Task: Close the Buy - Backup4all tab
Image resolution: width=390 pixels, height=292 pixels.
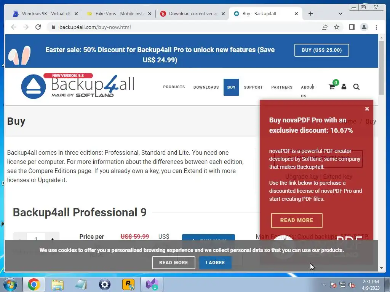Action: click(x=296, y=14)
